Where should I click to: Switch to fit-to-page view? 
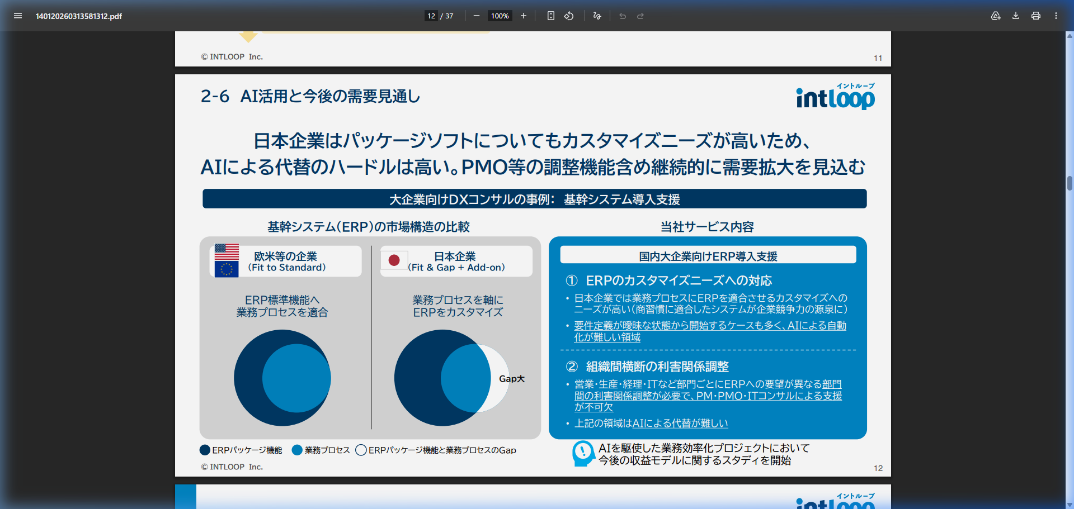coord(550,16)
